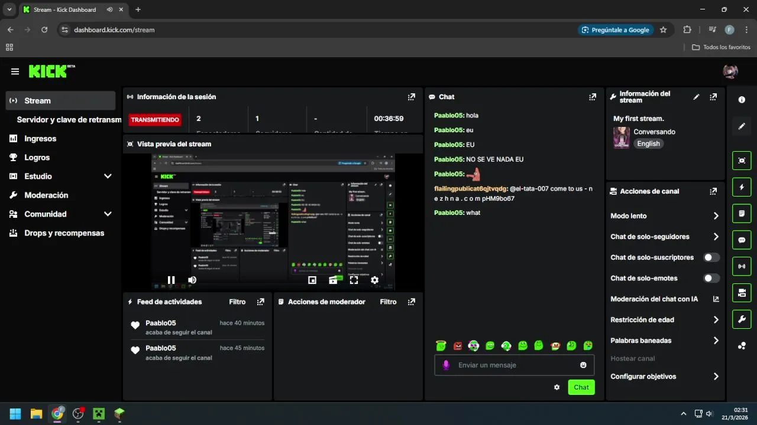Pop out the Acciones de canal panel
The width and height of the screenshot is (757, 425).
point(713,191)
